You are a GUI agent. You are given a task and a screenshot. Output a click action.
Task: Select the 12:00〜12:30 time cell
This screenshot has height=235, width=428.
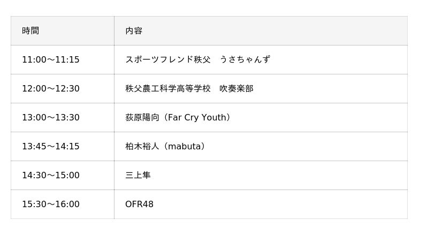(51, 89)
